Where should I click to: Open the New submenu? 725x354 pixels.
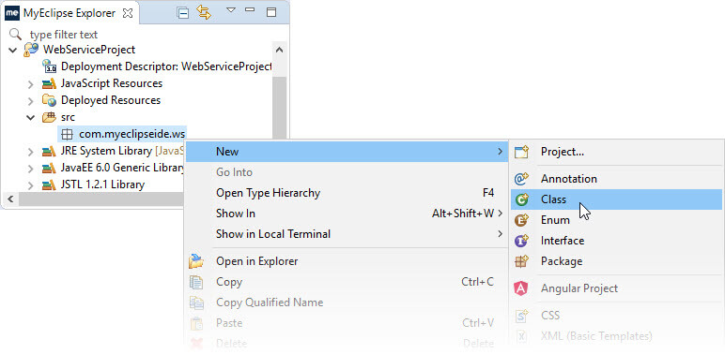[x=346, y=151]
